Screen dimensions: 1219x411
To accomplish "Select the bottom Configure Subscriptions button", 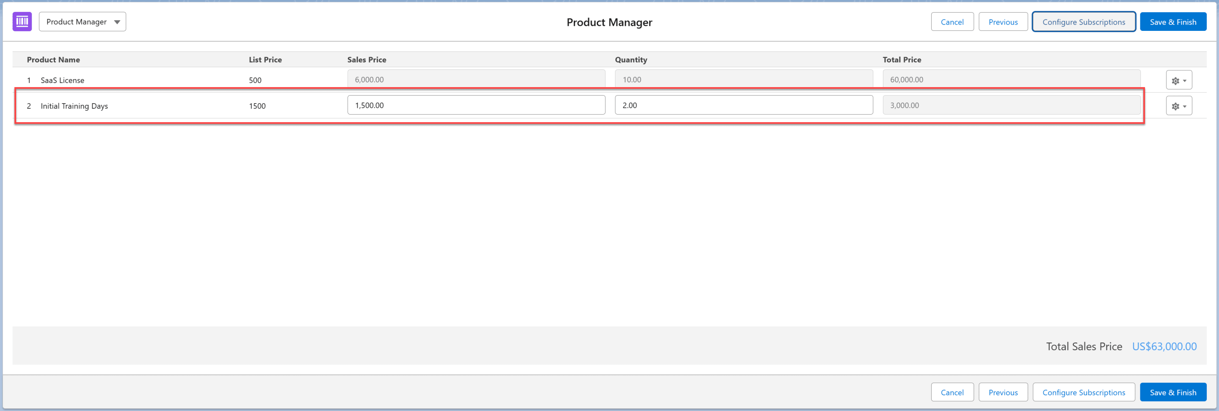I will (1083, 392).
